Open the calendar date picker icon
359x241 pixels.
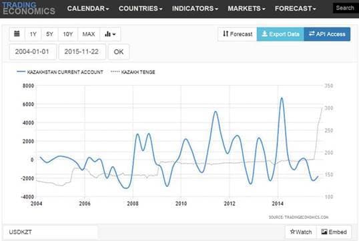(17, 34)
